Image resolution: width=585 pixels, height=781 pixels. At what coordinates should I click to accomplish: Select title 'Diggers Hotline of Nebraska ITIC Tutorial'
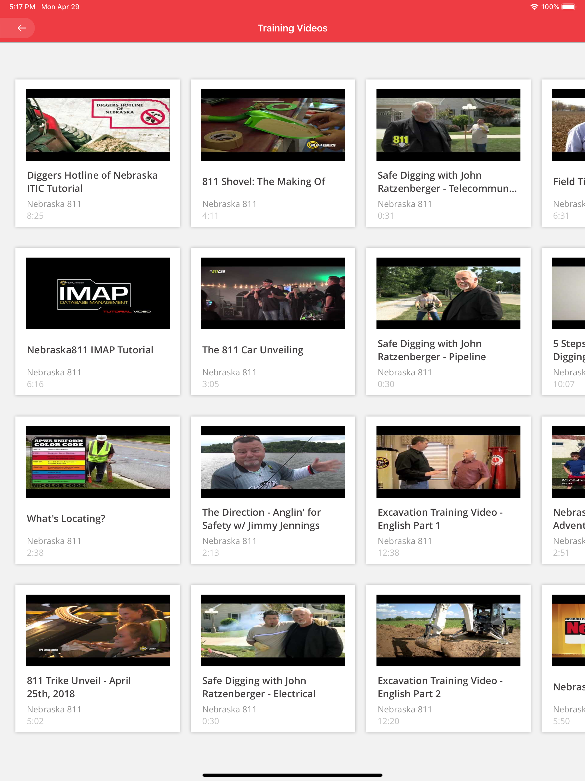[93, 182]
